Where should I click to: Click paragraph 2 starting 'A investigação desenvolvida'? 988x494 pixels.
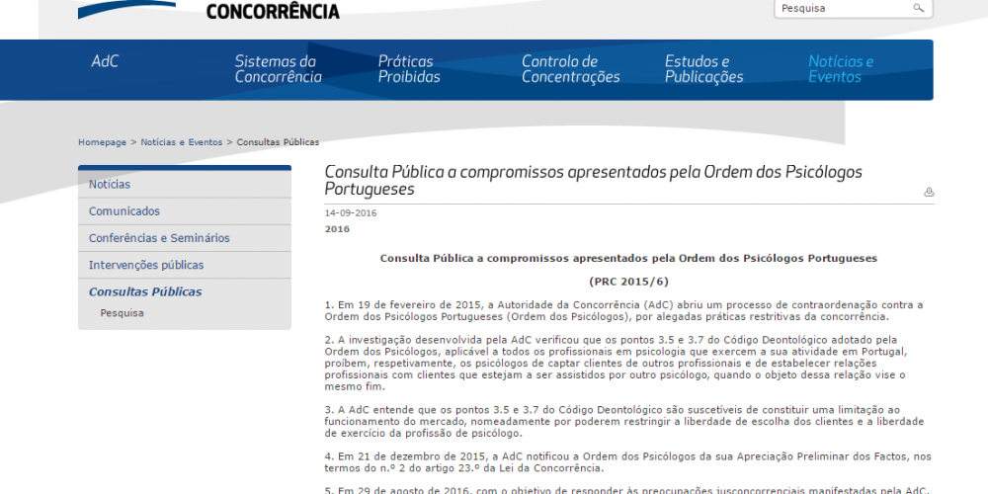pos(615,363)
